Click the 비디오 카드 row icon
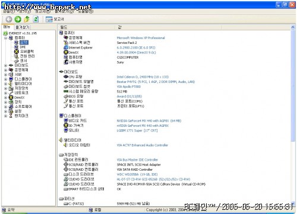 pyautogui.click(x=66, y=120)
